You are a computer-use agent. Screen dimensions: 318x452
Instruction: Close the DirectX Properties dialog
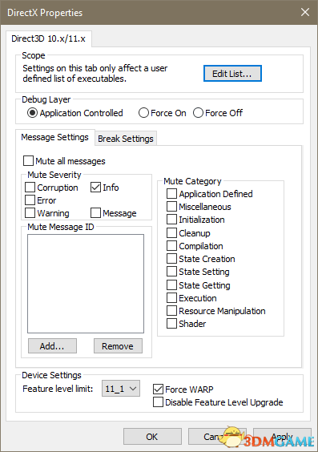(x=305, y=12)
